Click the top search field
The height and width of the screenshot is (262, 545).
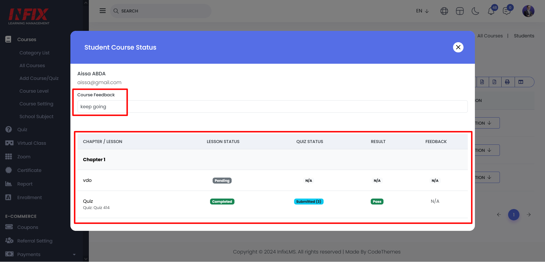tap(161, 11)
